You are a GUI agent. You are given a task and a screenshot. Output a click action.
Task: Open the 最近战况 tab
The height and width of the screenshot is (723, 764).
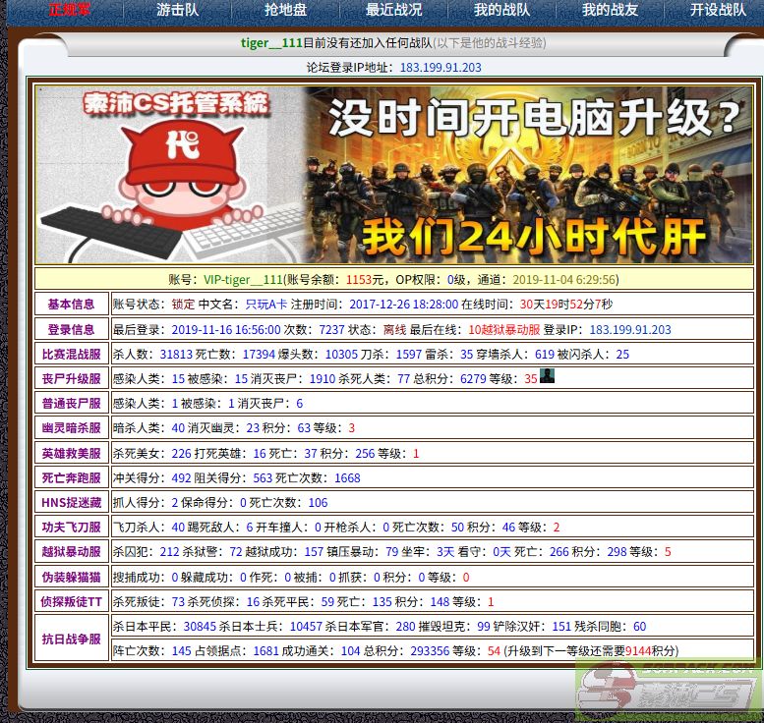tap(393, 10)
